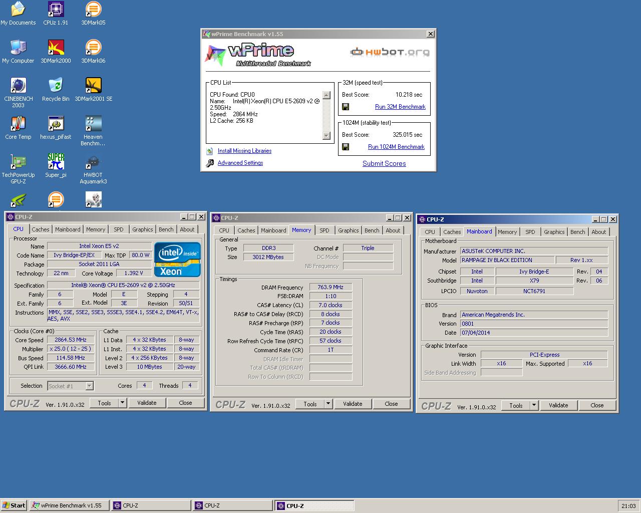Select wPrime Benchmark v1.55 taskbar button
641x513 pixels.
(70, 505)
